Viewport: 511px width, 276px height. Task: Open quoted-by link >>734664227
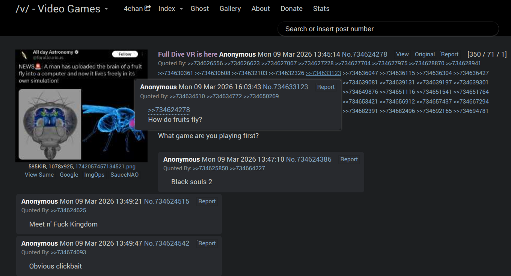click(x=247, y=168)
